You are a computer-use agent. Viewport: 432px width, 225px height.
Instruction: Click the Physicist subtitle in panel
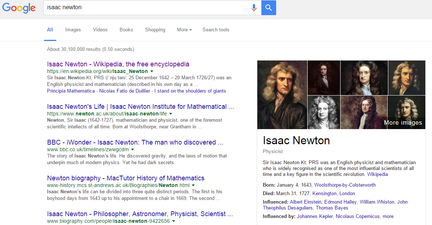click(x=273, y=152)
